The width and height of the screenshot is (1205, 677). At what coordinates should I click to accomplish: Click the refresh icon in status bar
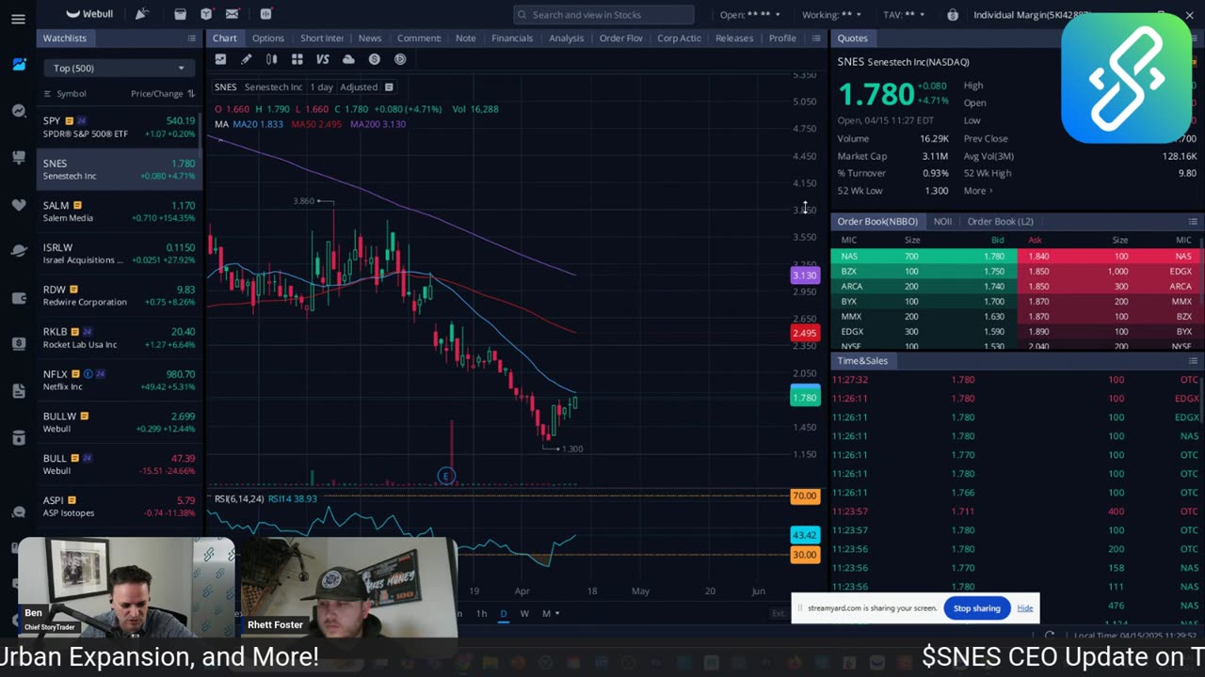pos(1050,636)
